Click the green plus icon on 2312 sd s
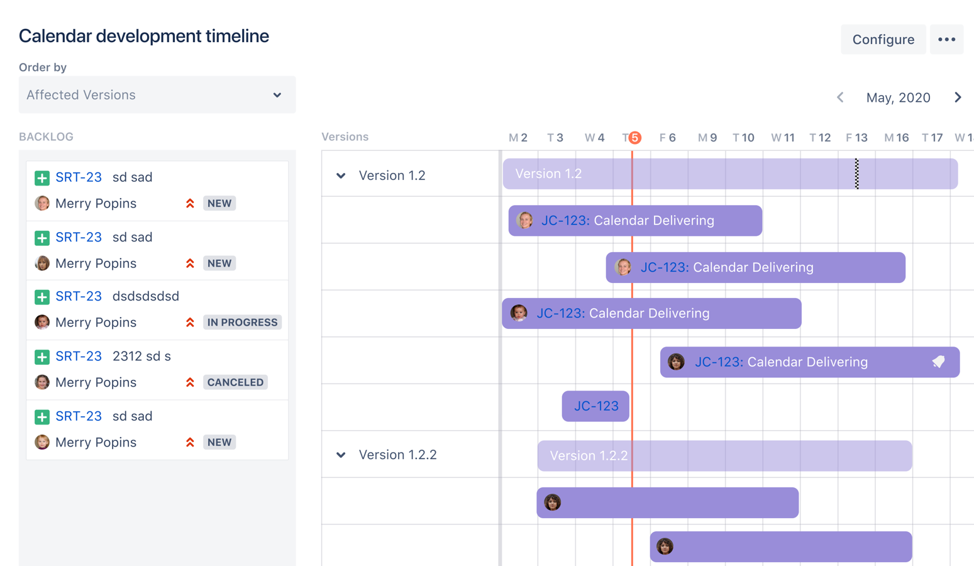 [42, 357]
